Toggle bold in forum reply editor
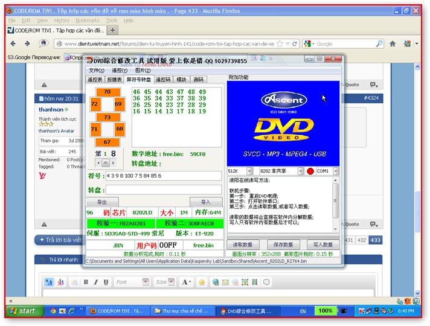 (x=86, y=282)
